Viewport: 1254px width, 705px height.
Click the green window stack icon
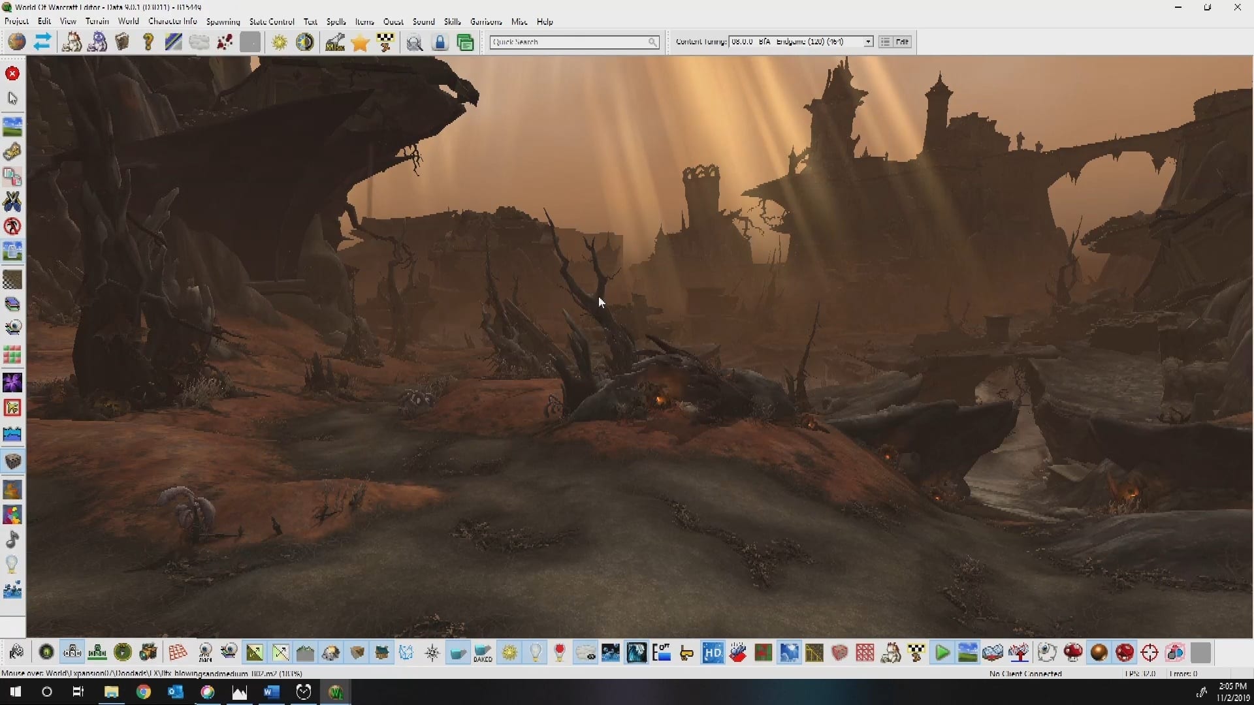coord(465,42)
